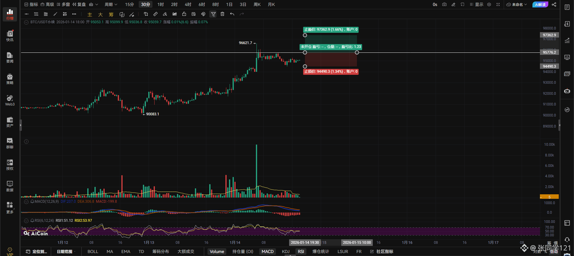This screenshot has width=574, height=256.
Task: Open the 未命名 layout name dropdown
Action: (x=517, y=4)
